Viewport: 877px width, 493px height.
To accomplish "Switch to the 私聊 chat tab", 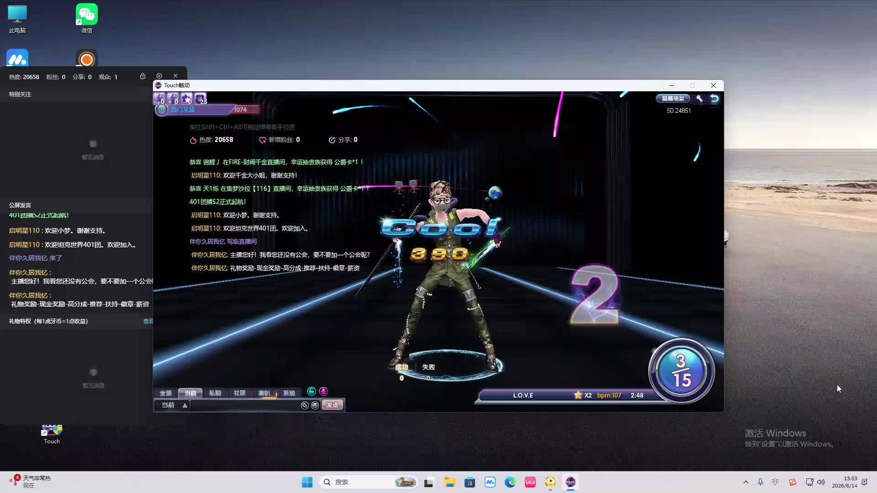I will tap(215, 393).
